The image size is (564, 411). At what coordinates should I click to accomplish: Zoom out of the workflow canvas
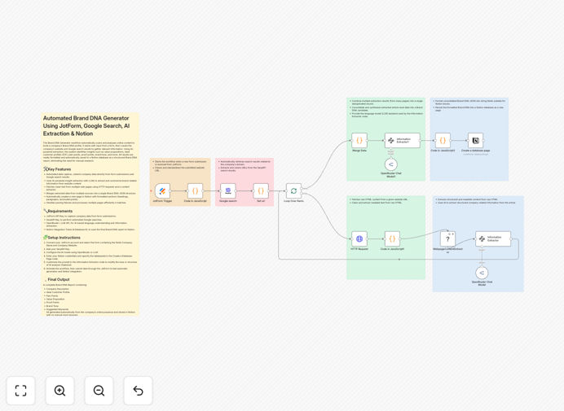point(99,391)
